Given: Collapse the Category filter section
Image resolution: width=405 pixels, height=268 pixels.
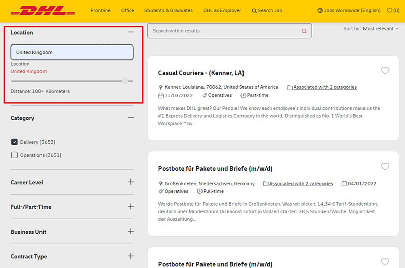Looking at the screenshot, I should [x=131, y=118].
